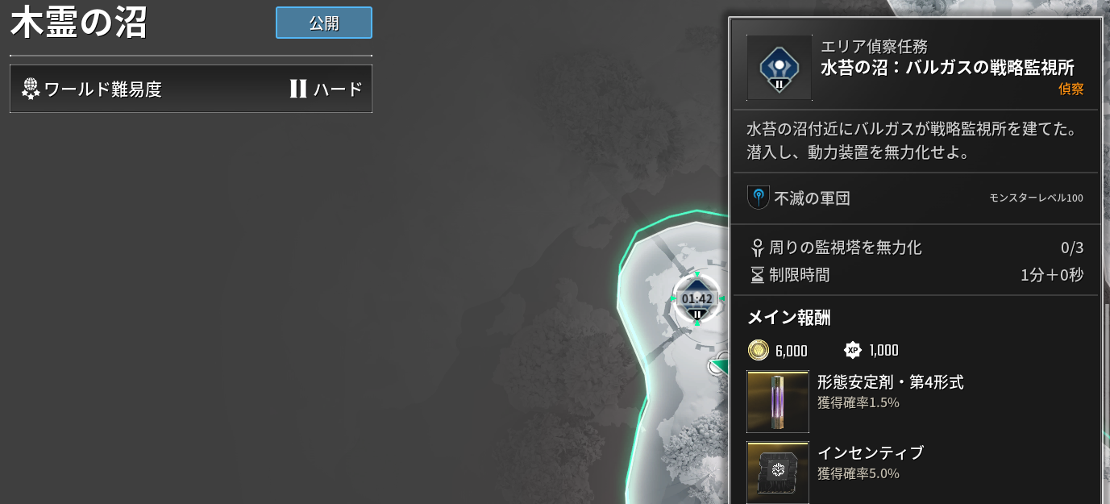Open the ワールド難易度 world difficulty selector
Viewport: 1110px width, 504px height.
click(191, 89)
